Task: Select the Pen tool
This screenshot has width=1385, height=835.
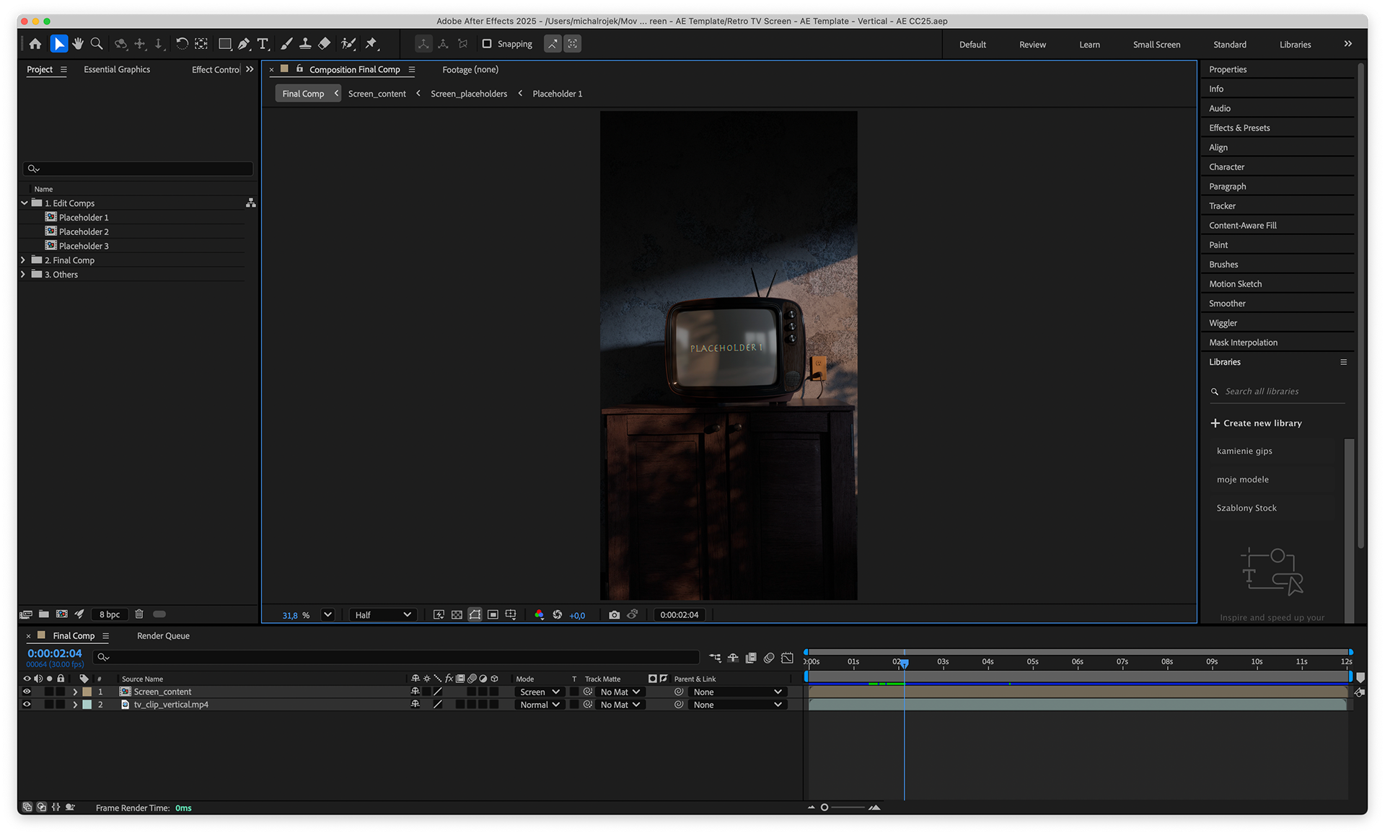Action: (244, 44)
